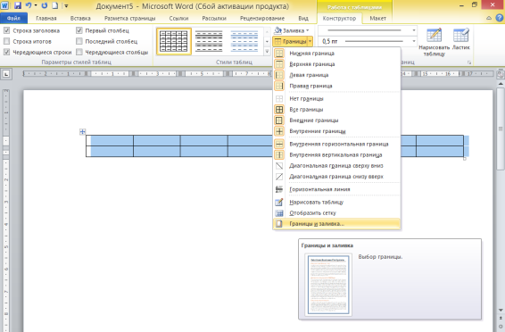Open the borders group dialog launcher
This screenshot has height=332, width=505.
(469, 62)
